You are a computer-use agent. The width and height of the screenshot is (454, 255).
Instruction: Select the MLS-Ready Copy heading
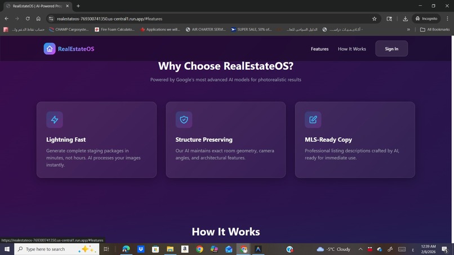pos(328,140)
